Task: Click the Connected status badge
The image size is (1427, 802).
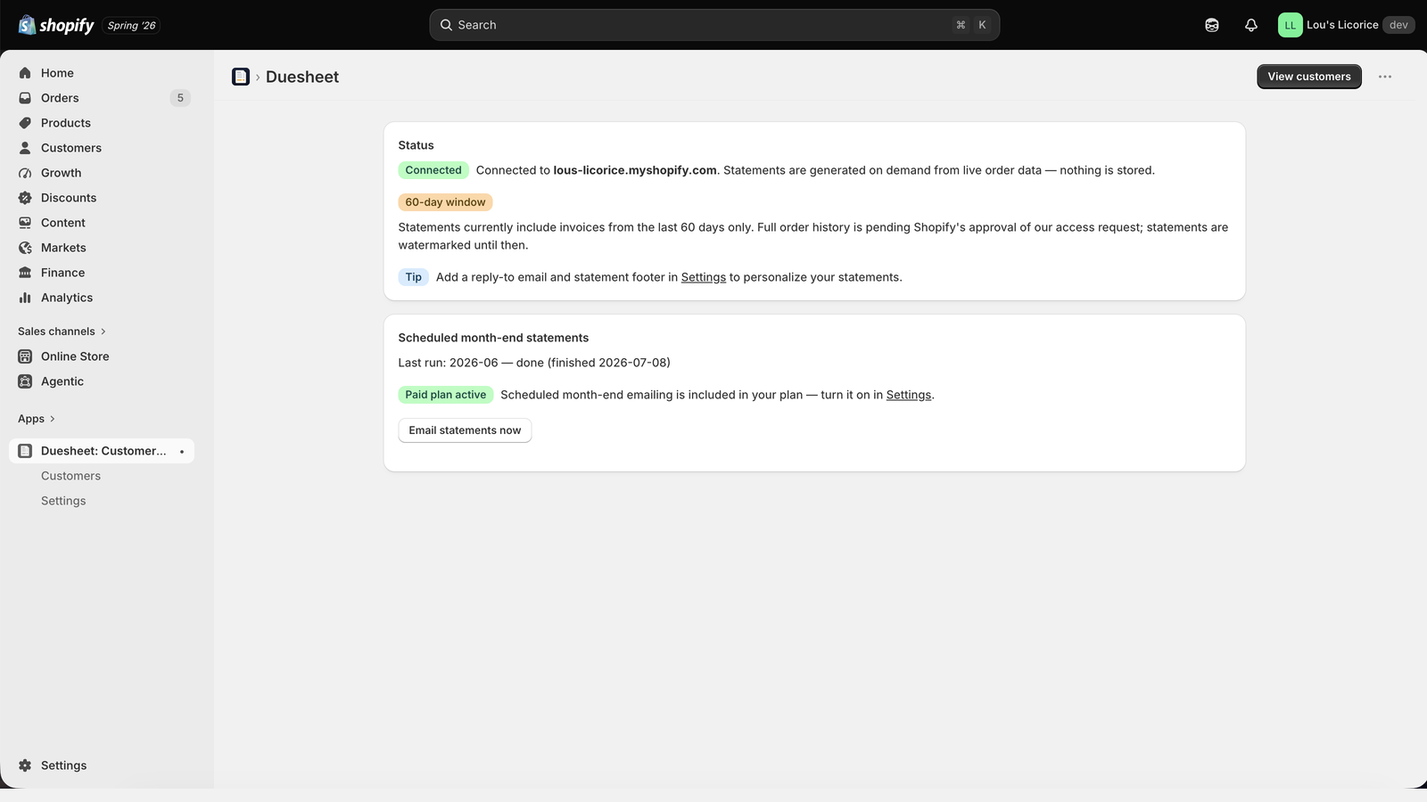Action: 433,170
